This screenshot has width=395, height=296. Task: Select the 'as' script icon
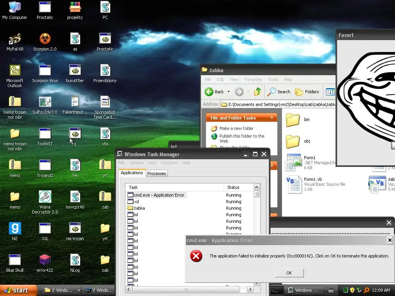tap(75, 42)
